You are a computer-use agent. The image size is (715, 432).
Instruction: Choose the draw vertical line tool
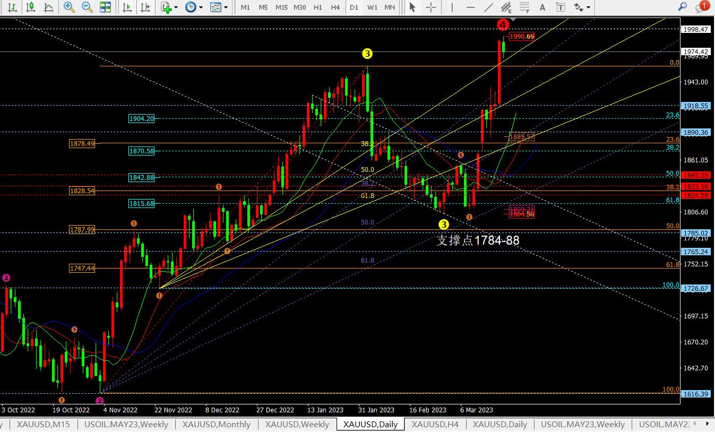[x=452, y=7]
